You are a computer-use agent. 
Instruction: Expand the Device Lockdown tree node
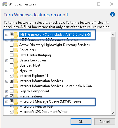tap(7, 61)
